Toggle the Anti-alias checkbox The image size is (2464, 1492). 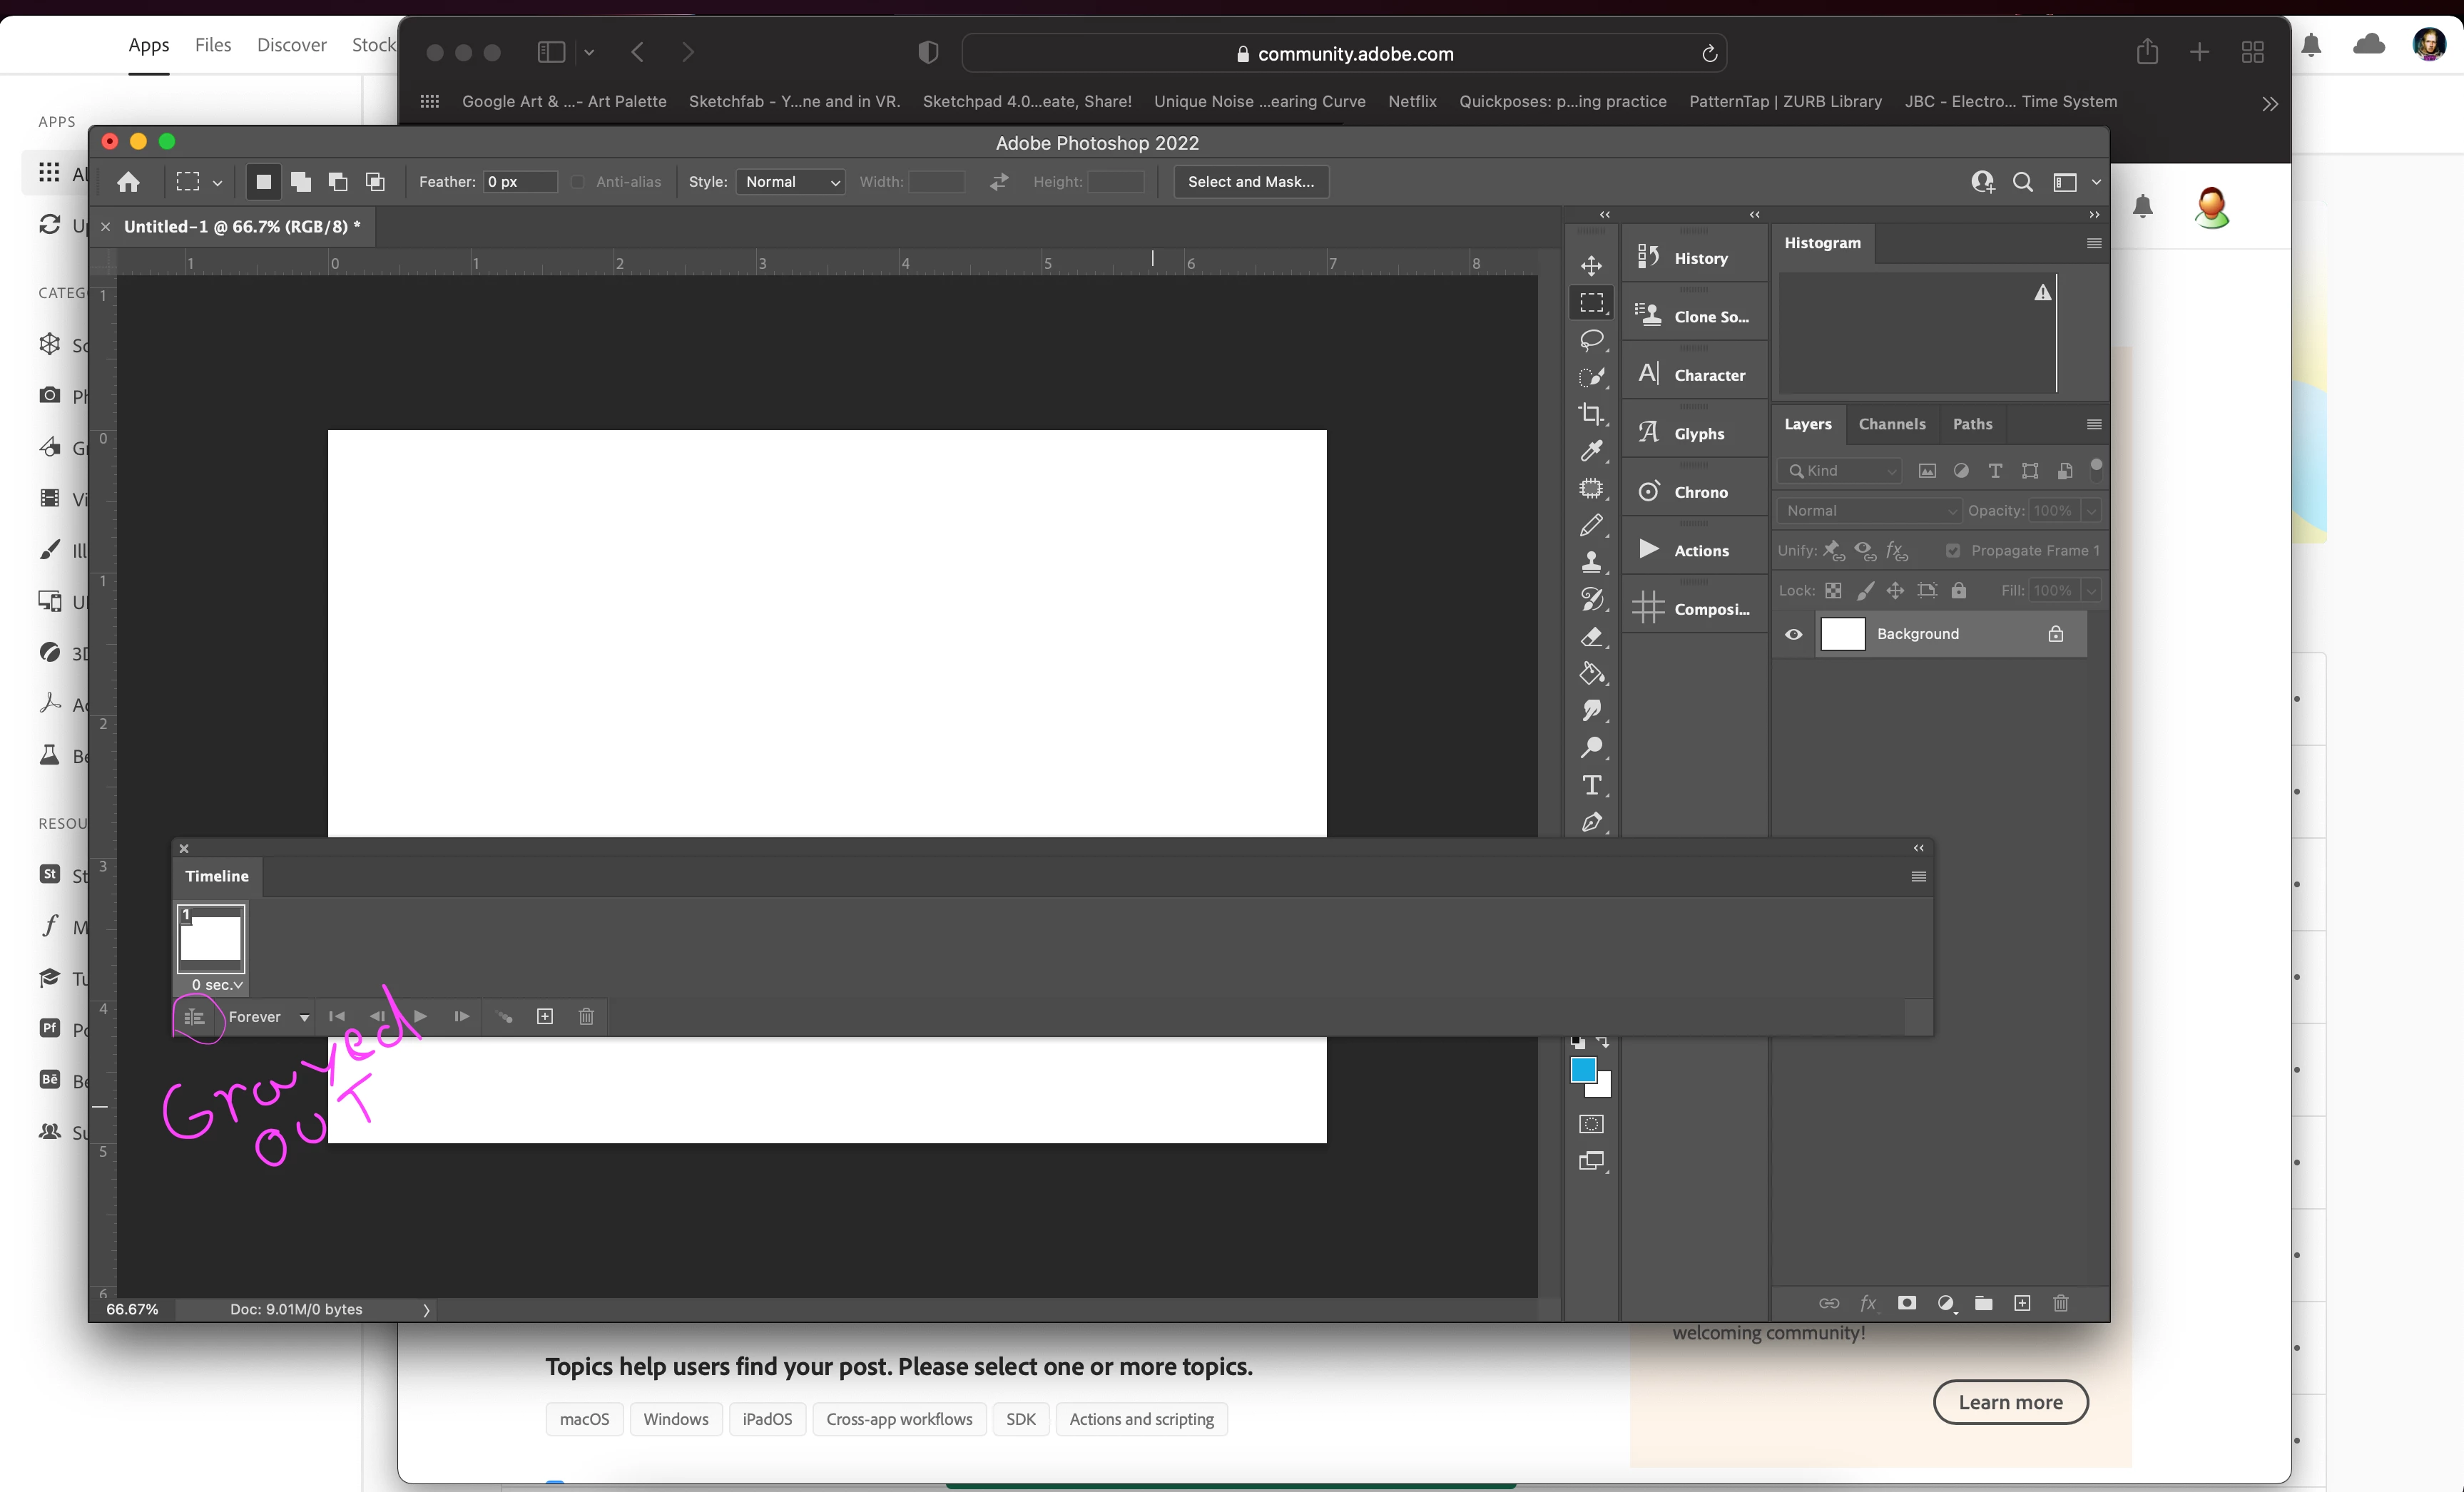578,182
